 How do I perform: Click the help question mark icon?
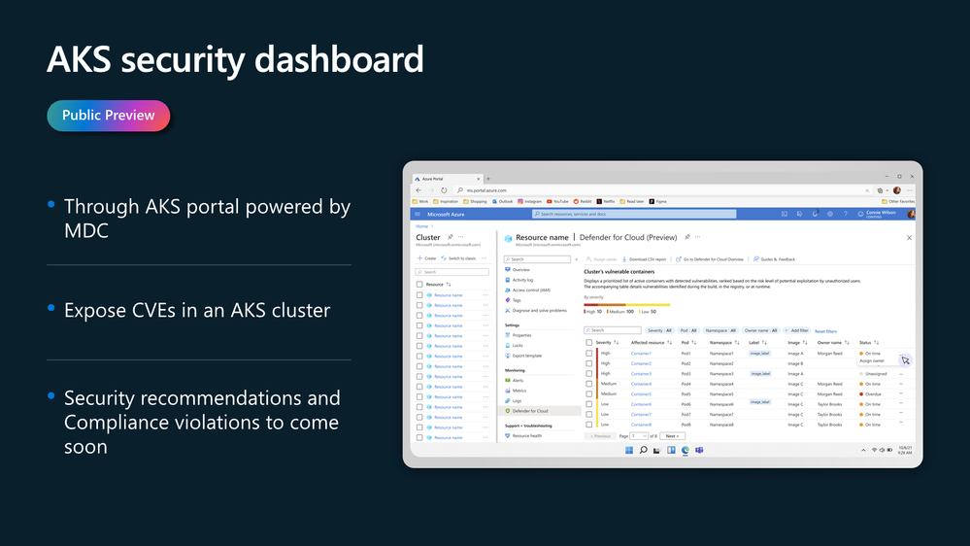point(845,214)
